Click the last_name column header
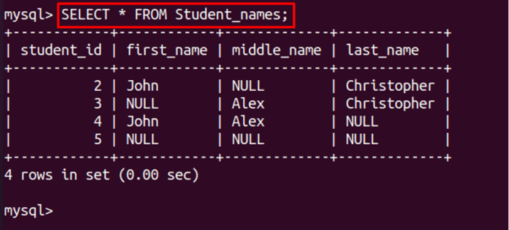Screen dimensions: 509x230 [382, 51]
